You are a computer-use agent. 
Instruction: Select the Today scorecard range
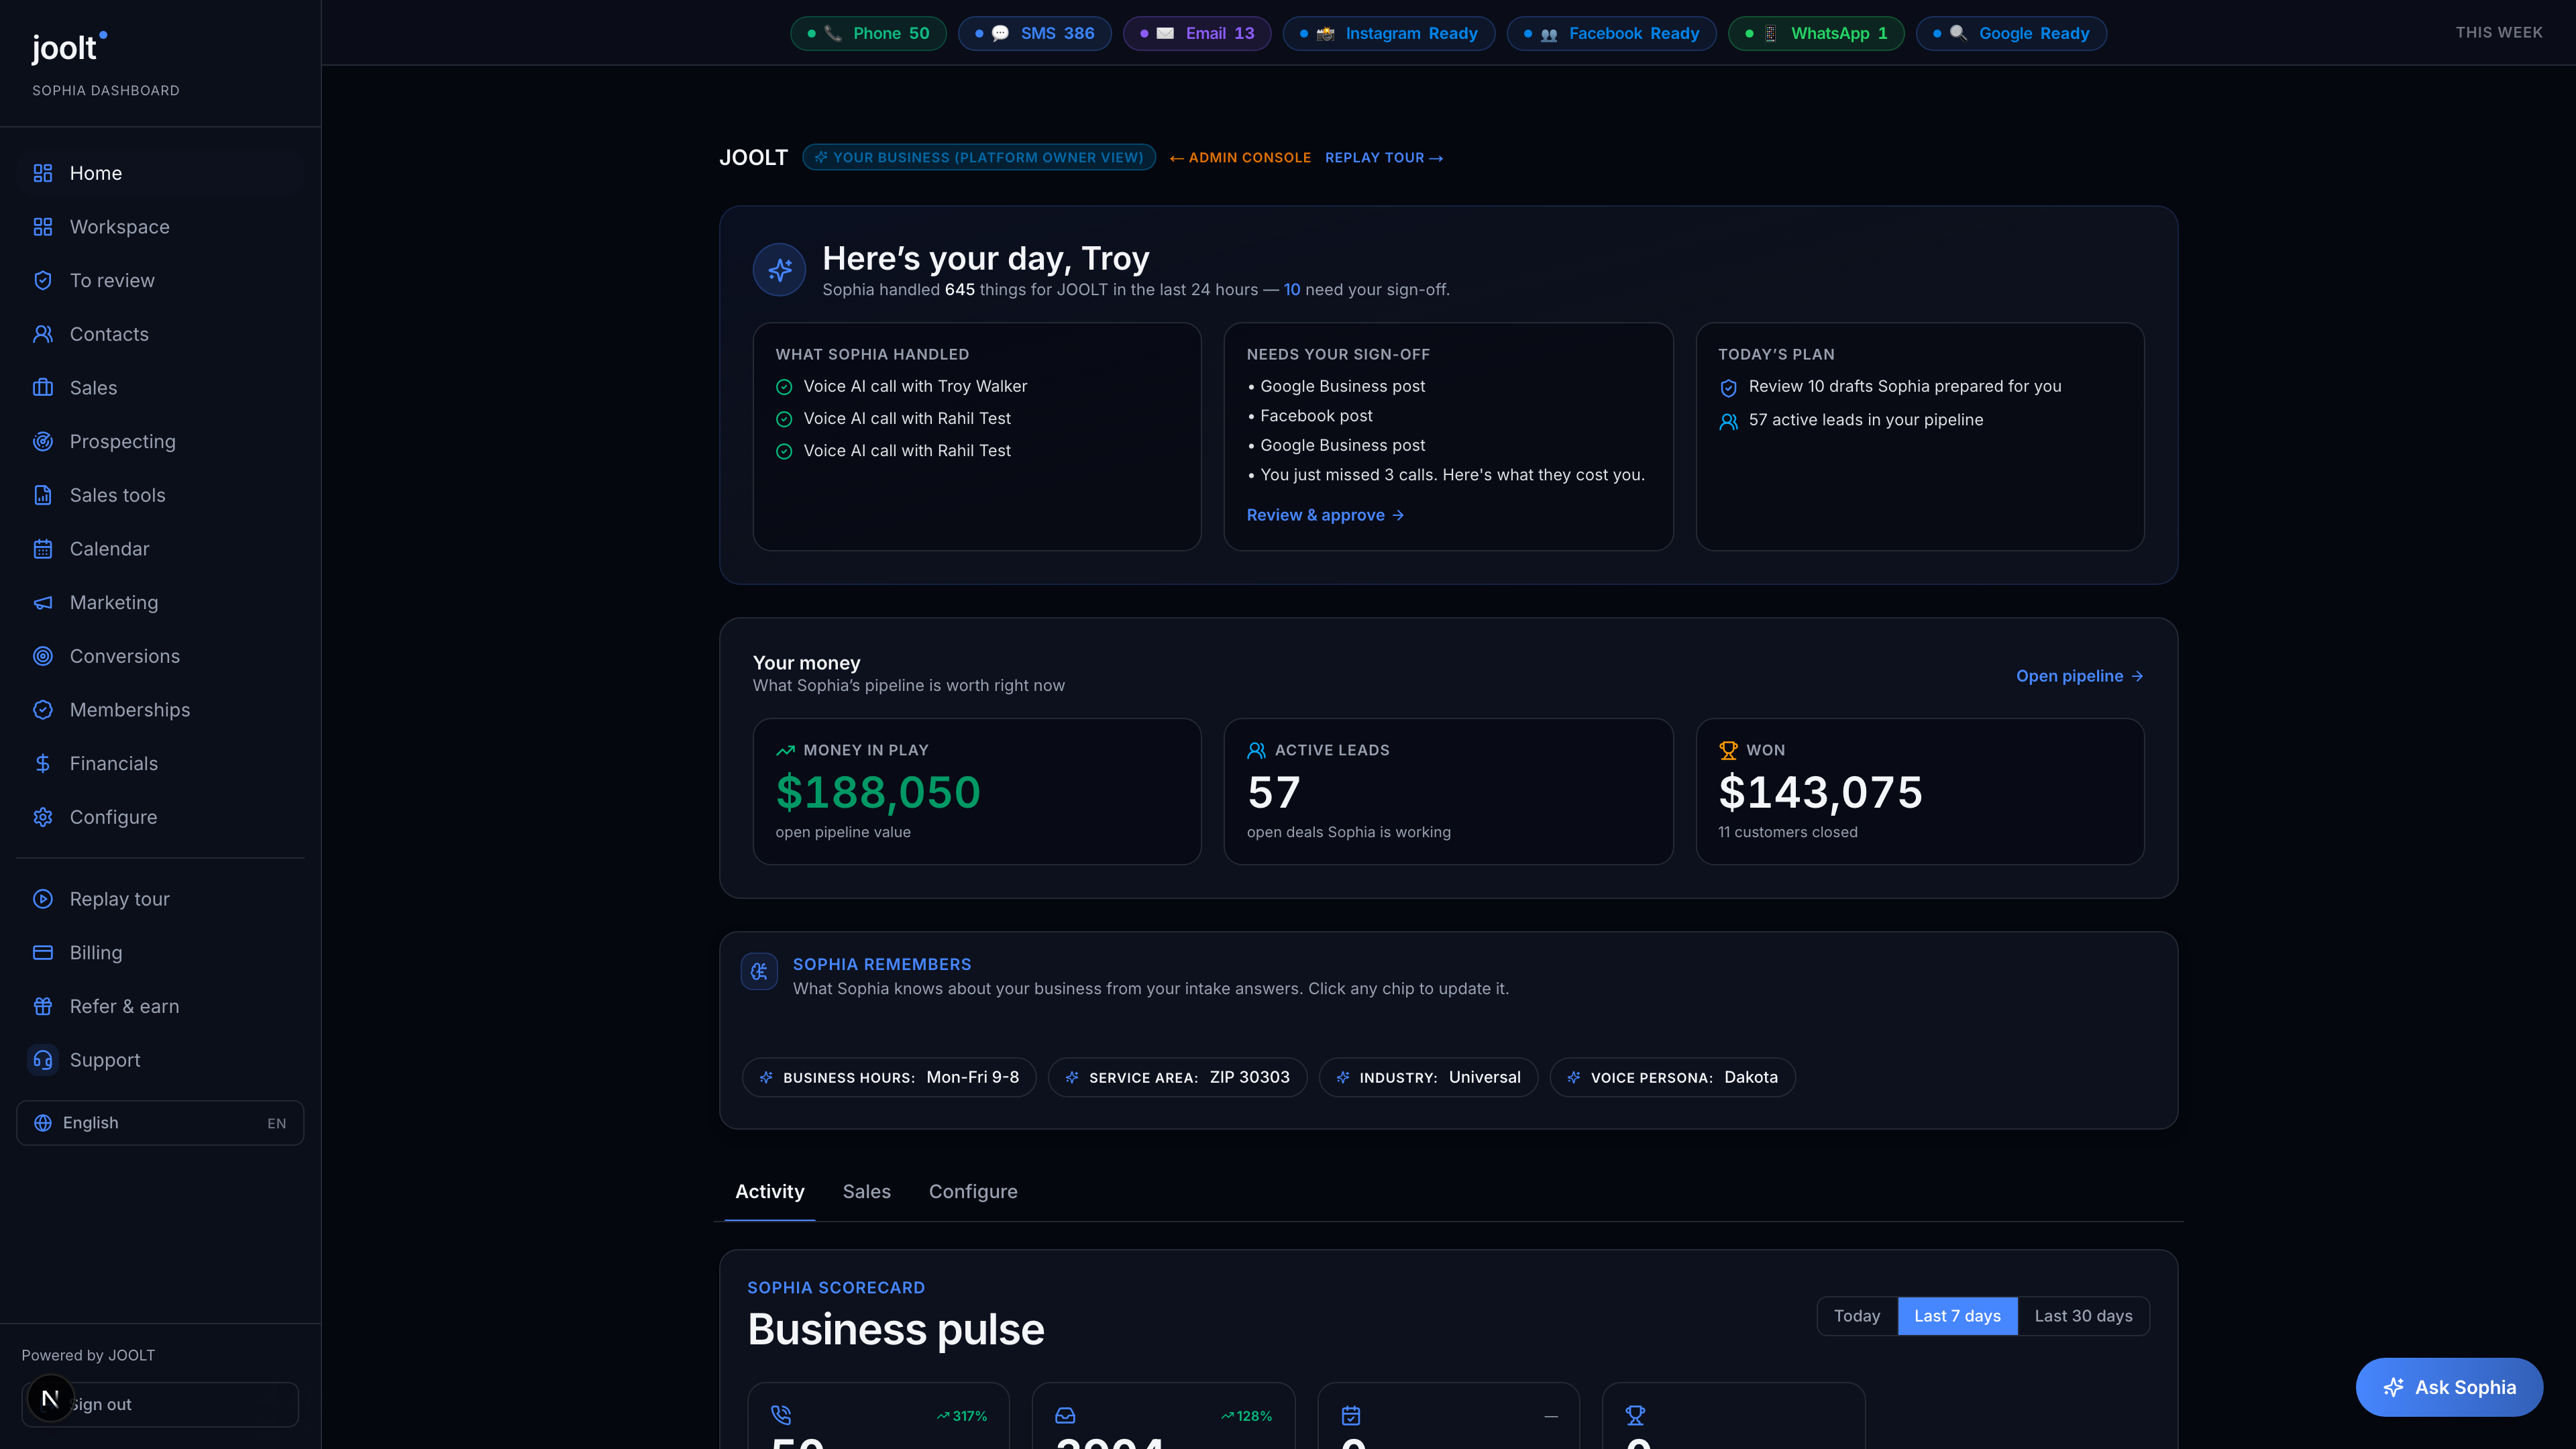(x=1857, y=1316)
